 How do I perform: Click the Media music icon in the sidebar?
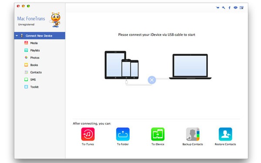point(26,43)
